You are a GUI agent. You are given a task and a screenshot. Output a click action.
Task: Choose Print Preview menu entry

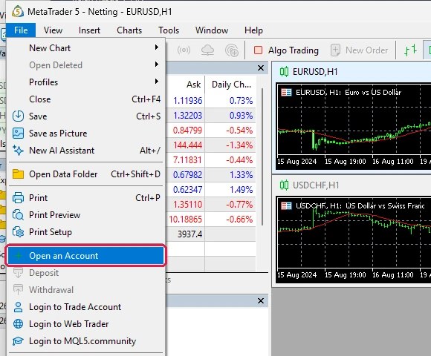click(86, 215)
